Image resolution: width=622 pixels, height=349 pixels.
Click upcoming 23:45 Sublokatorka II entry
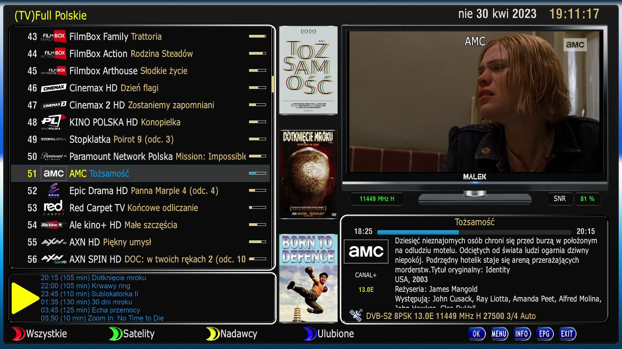click(89, 294)
